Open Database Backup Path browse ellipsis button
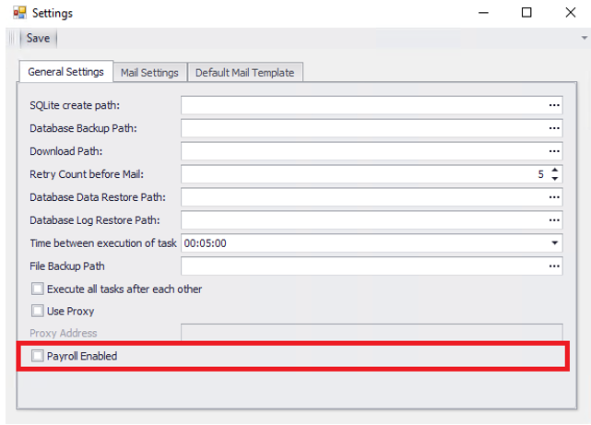Screen dimensions: 591x425 (x=554, y=128)
